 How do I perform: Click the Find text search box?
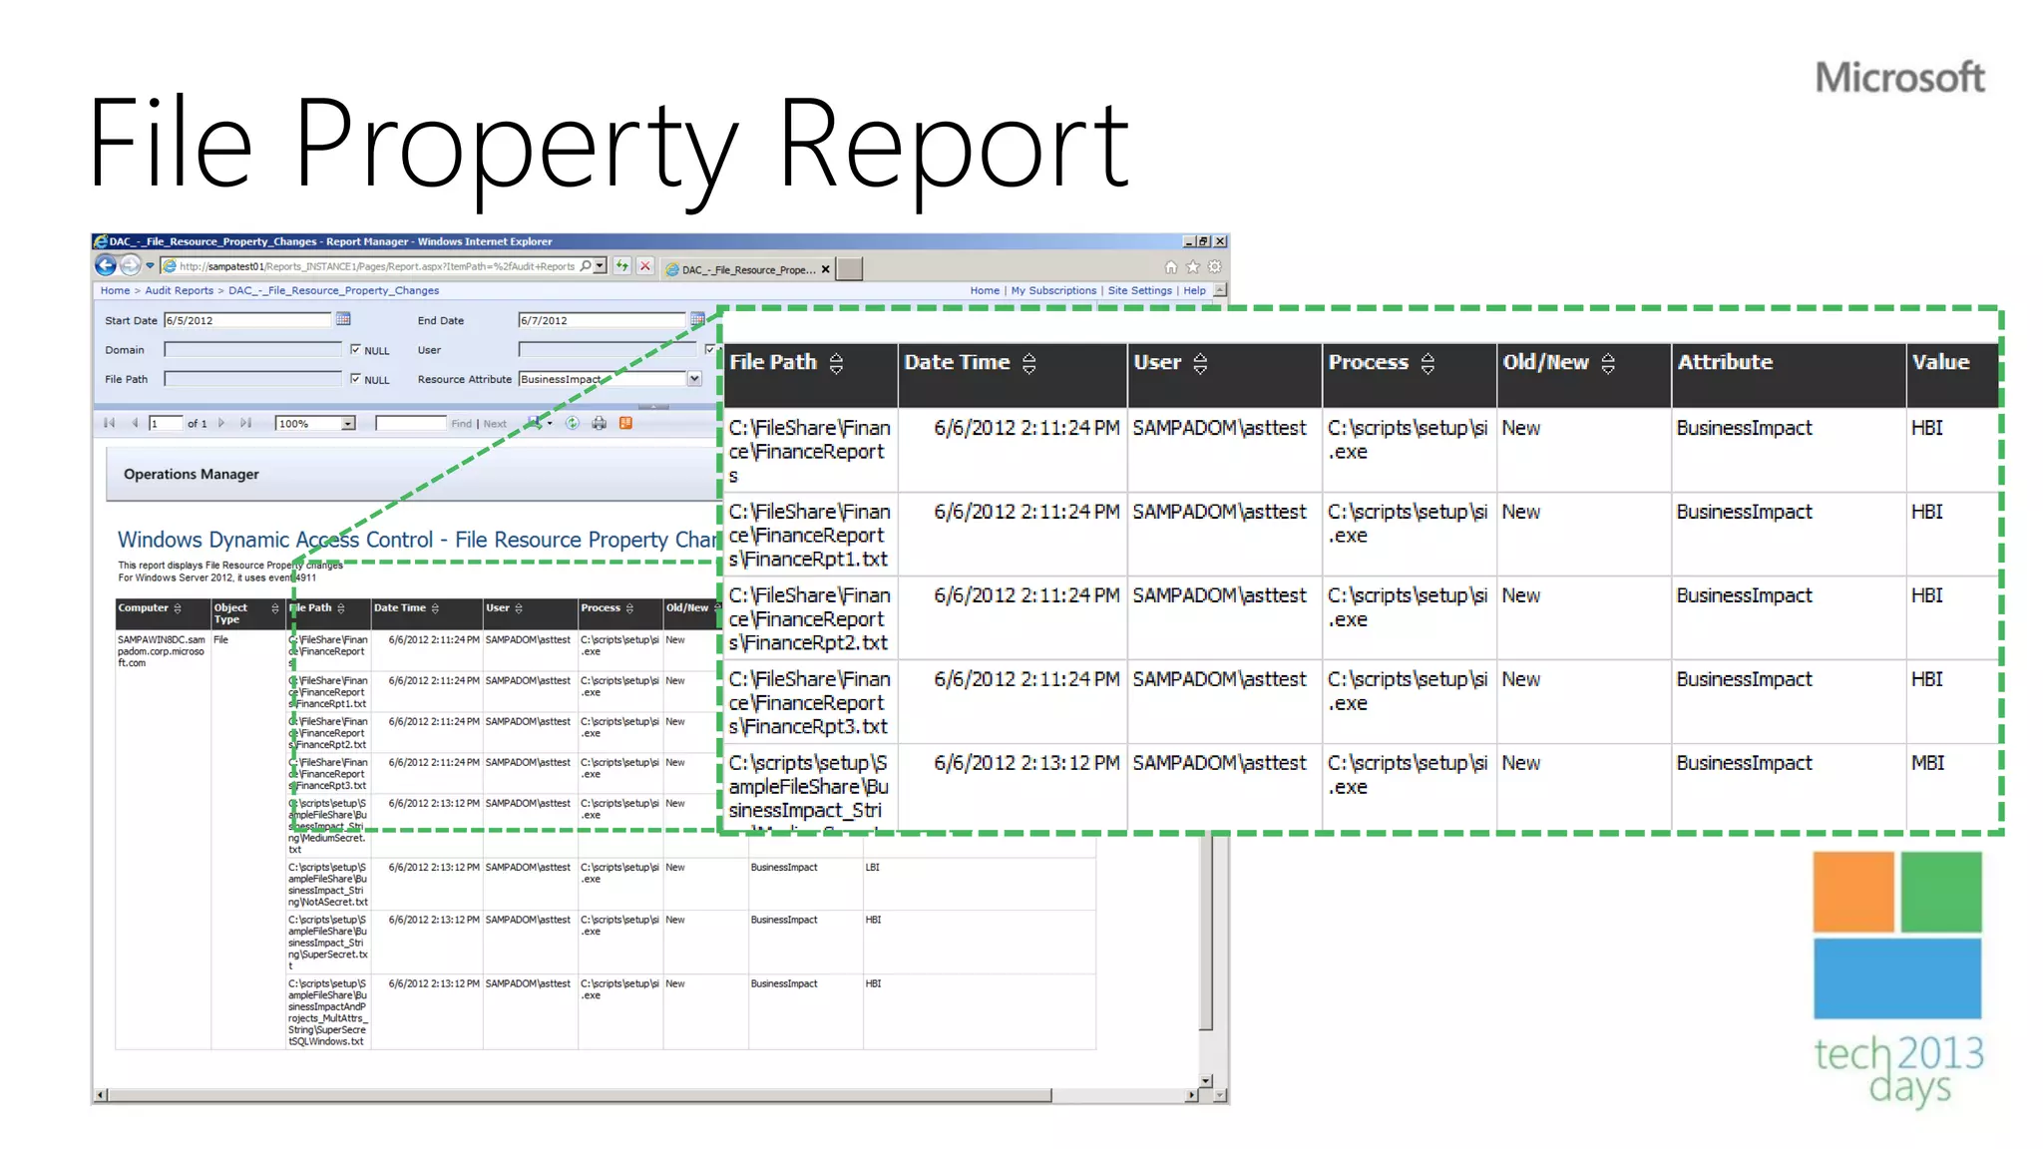click(x=411, y=424)
